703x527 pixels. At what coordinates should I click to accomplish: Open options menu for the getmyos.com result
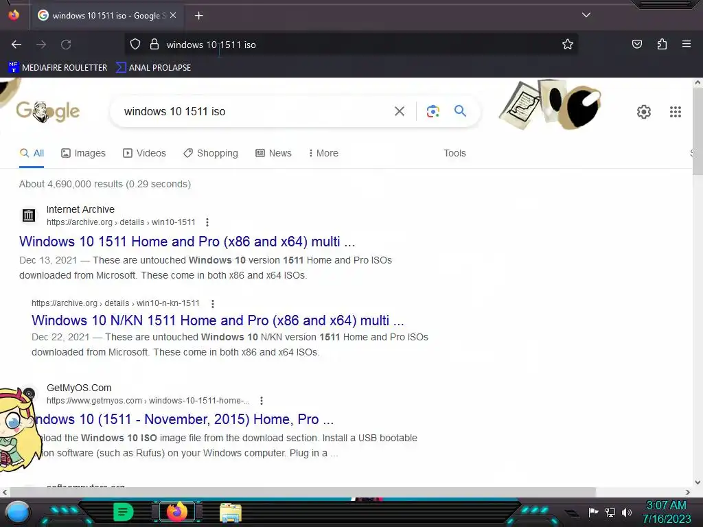click(262, 401)
